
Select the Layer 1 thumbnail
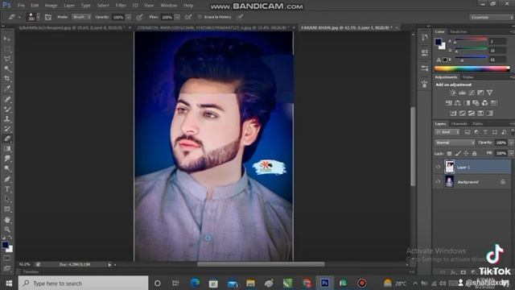tap(449, 167)
